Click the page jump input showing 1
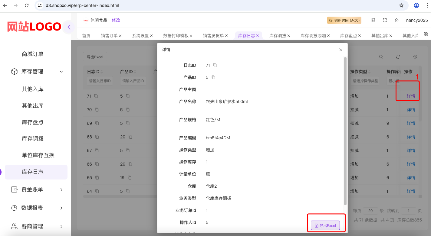Viewport: 431px width, 236px height. (408, 211)
